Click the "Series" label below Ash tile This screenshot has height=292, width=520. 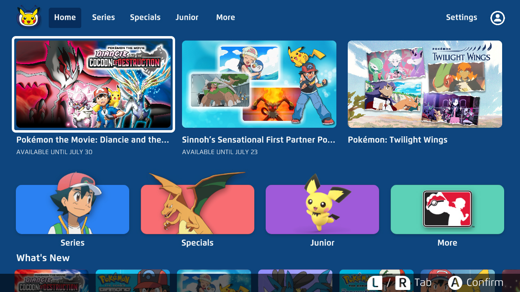click(72, 243)
